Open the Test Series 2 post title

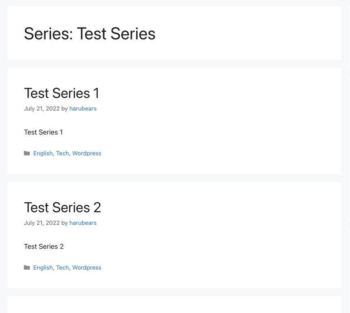pyautogui.click(x=63, y=208)
